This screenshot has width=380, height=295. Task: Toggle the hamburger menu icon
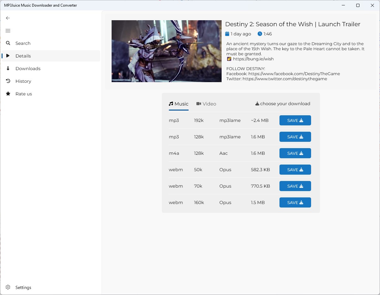[x=8, y=31]
